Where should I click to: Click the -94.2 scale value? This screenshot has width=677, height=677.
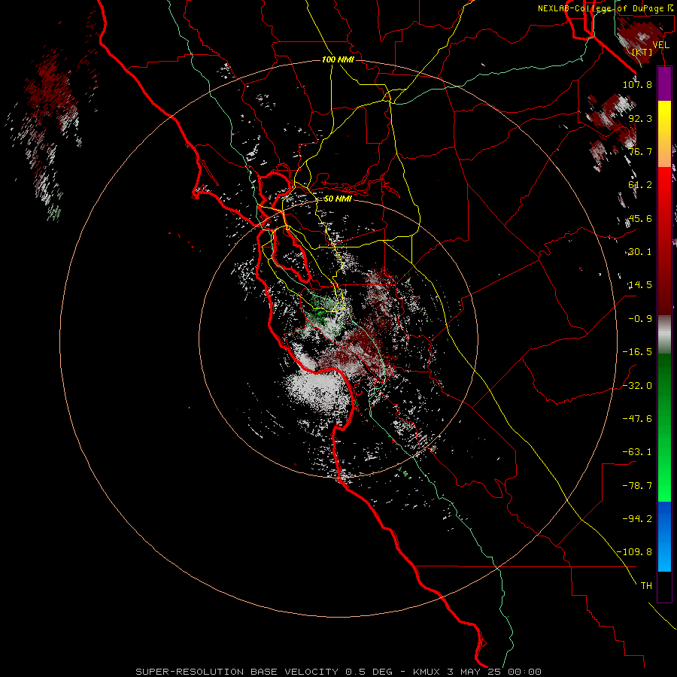(637, 519)
